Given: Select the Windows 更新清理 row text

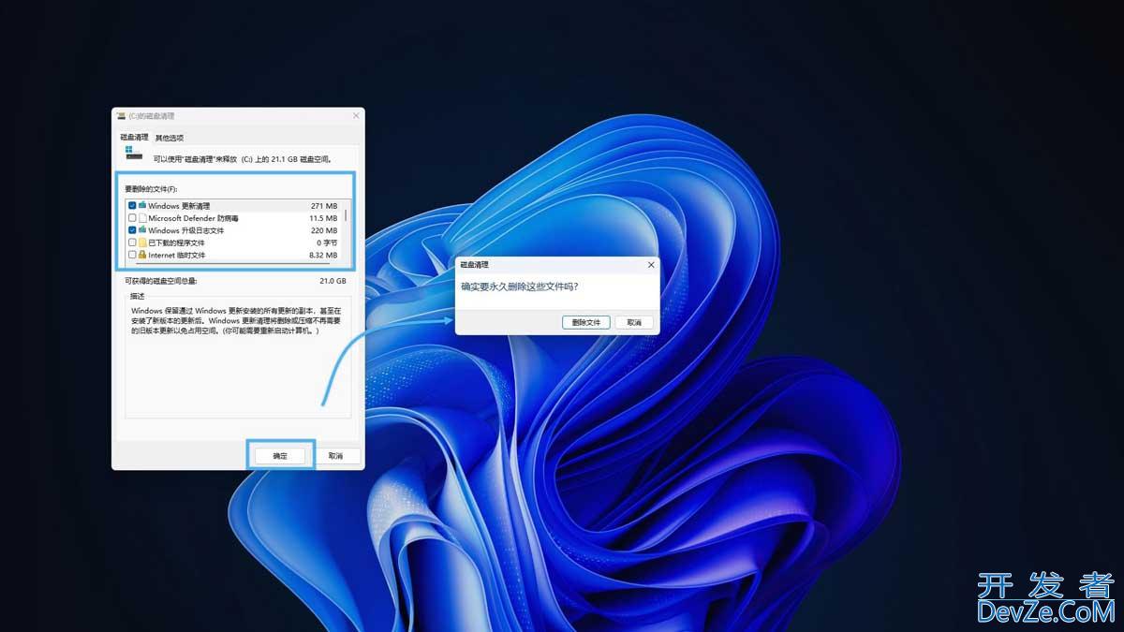Looking at the screenshot, I should 179,205.
